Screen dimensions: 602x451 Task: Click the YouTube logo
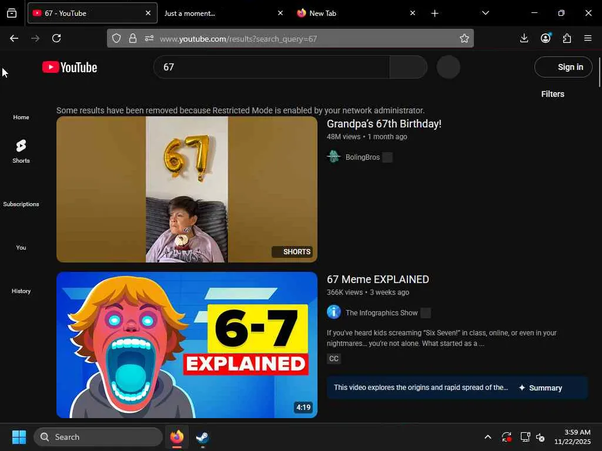[x=69, y=67]
